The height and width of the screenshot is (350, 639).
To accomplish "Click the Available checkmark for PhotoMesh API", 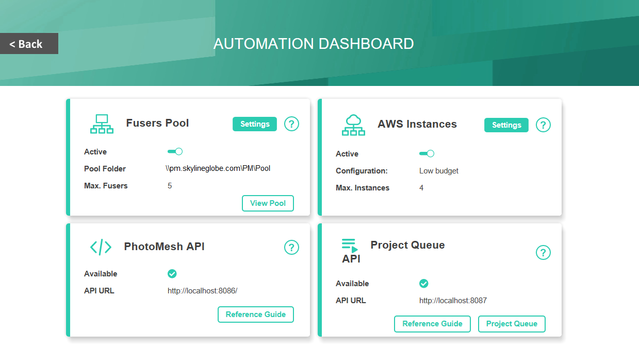I will click(172, 273).
